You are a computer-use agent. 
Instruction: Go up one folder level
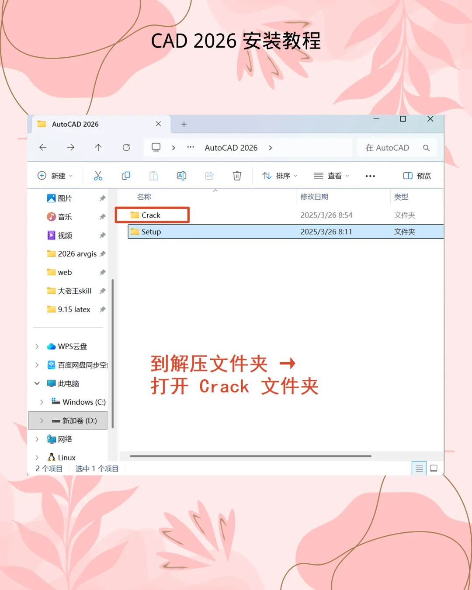click(98, 148)
